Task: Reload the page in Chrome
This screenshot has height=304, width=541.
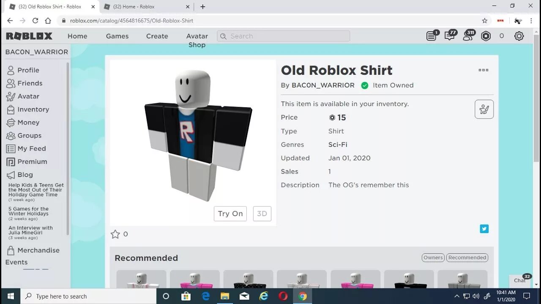Action: pyautogui.click(x=35, y=20)
